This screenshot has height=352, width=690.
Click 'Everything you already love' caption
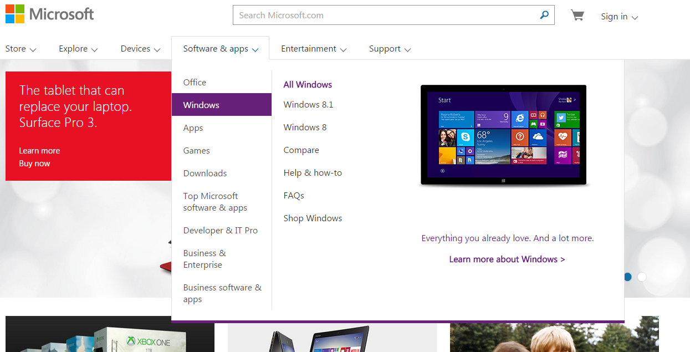coord(507,238)
